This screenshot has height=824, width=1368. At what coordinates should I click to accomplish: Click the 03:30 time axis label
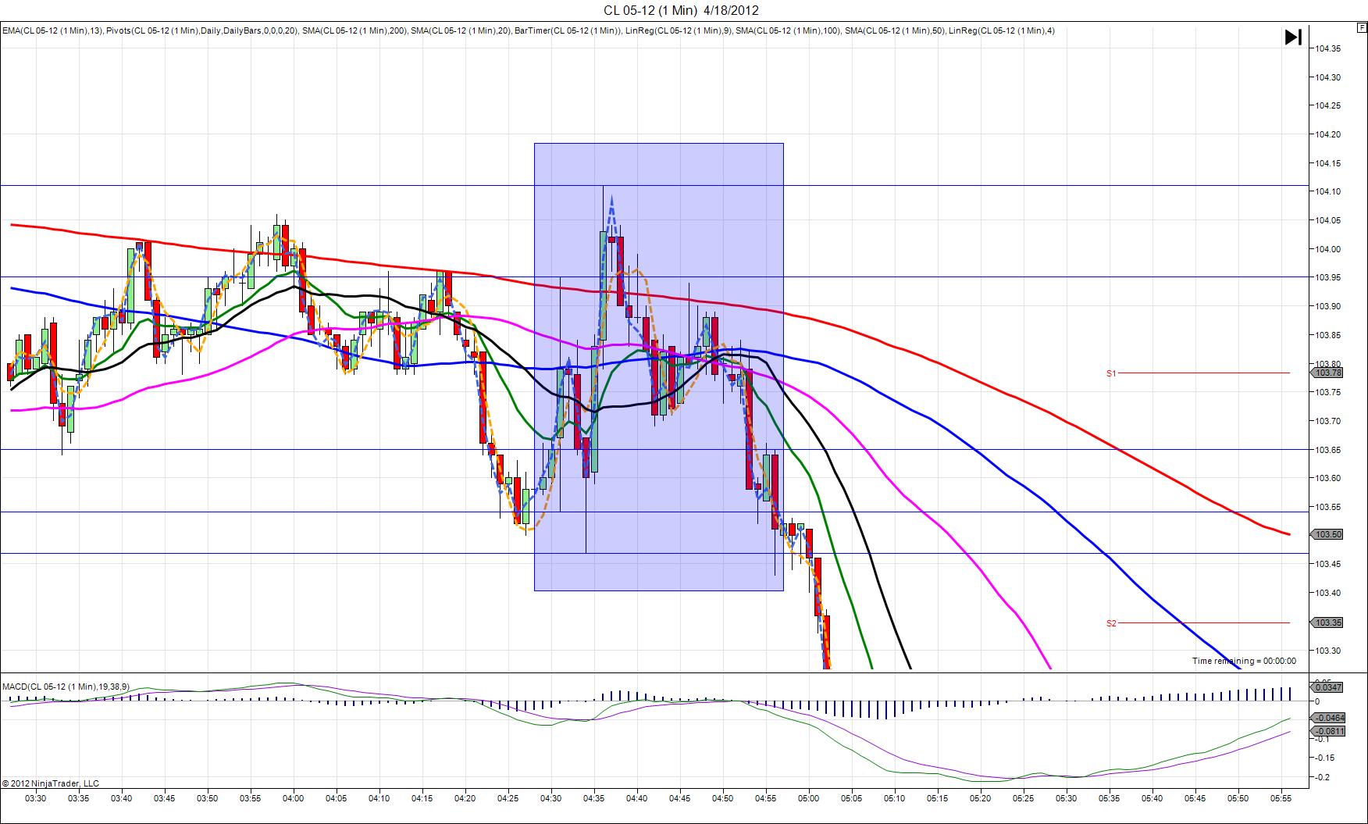(x=36, y=798)
